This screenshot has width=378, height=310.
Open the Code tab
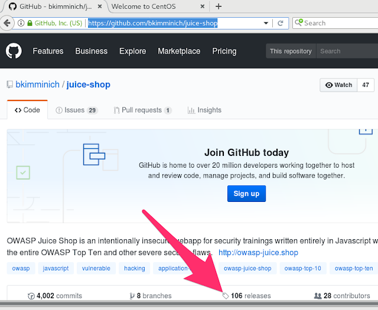pos(27,110)
